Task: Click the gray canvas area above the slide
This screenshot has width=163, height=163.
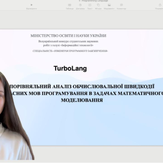Action: point(81,20)
